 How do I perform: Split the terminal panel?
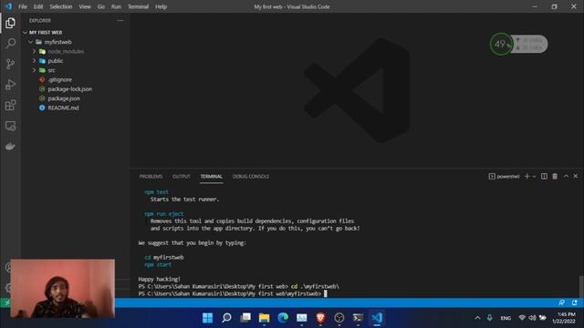coord(544,176)
